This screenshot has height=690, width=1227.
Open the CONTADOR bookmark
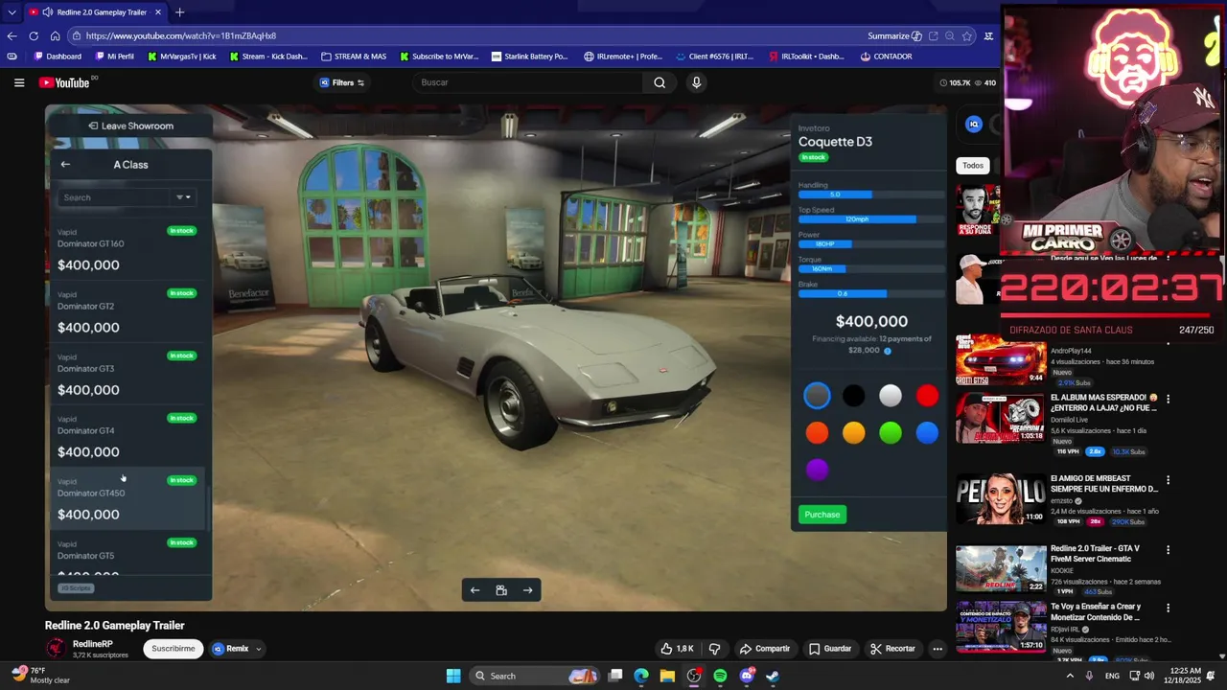click(886, 57)
